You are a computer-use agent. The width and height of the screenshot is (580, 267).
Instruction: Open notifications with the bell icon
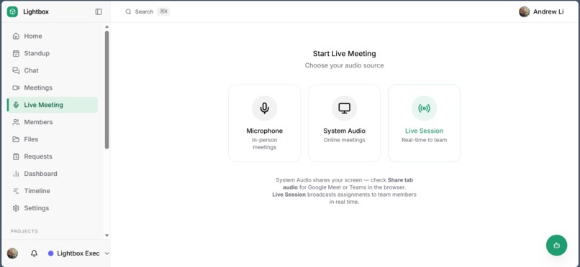click(x=34, y=253)
